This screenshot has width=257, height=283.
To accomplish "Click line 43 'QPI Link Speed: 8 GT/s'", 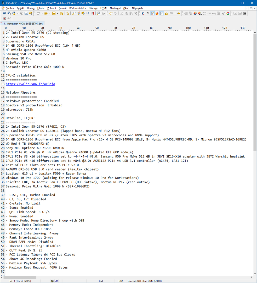I will point(29,212).
